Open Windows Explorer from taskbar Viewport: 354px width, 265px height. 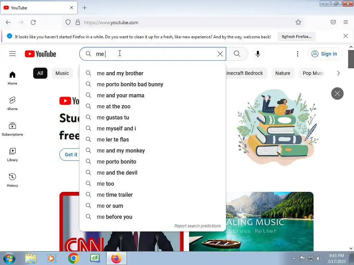[x=31, y=258]
